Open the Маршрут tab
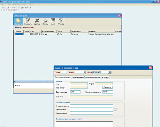The image size is (160, 127). [105, 77]
